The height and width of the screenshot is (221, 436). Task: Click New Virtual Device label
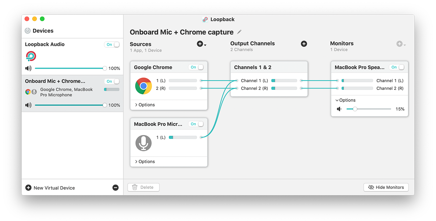54,188
